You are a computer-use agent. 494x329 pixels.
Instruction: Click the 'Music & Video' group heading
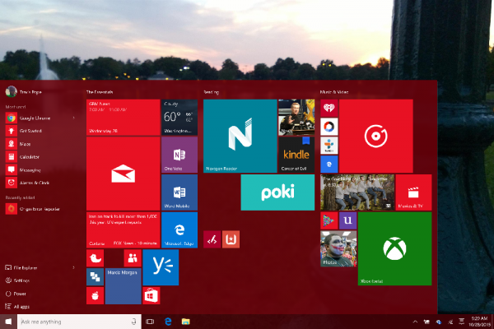(334, 92)
